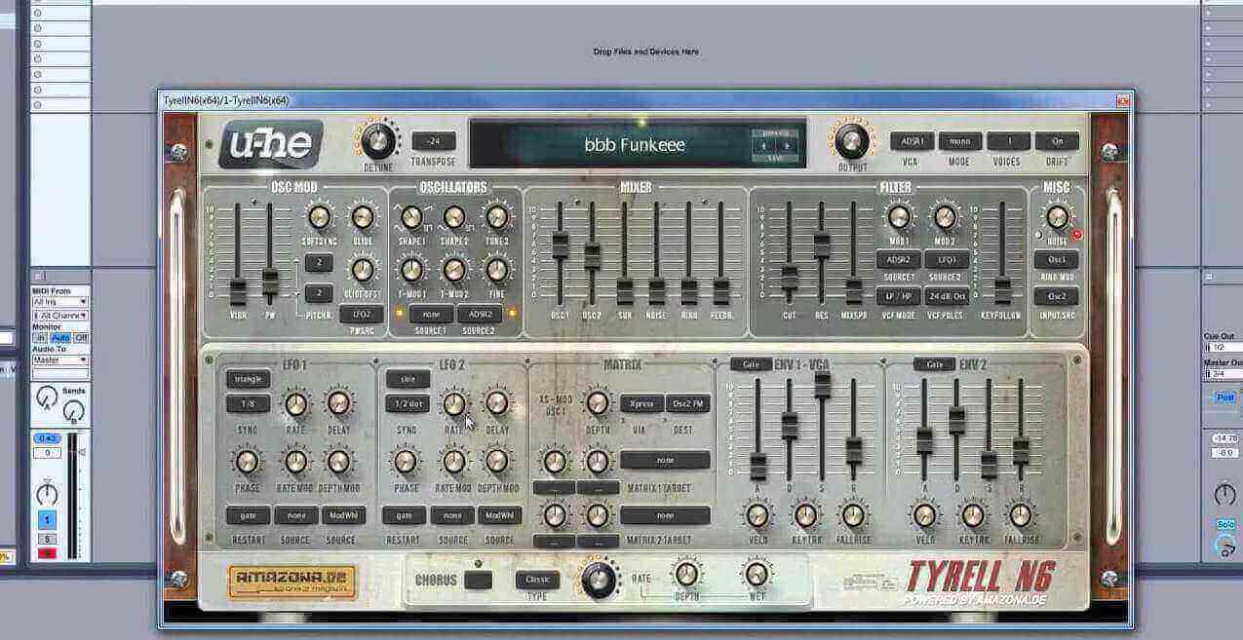1243x640 pixels.
Task: Open the VCF POLES 24 dB/Oct selector
Action: (x=947, y=296)
